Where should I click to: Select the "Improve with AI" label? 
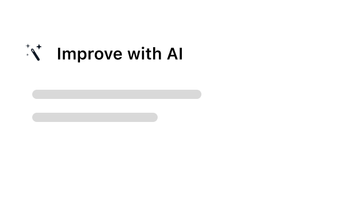pos(120,54)
